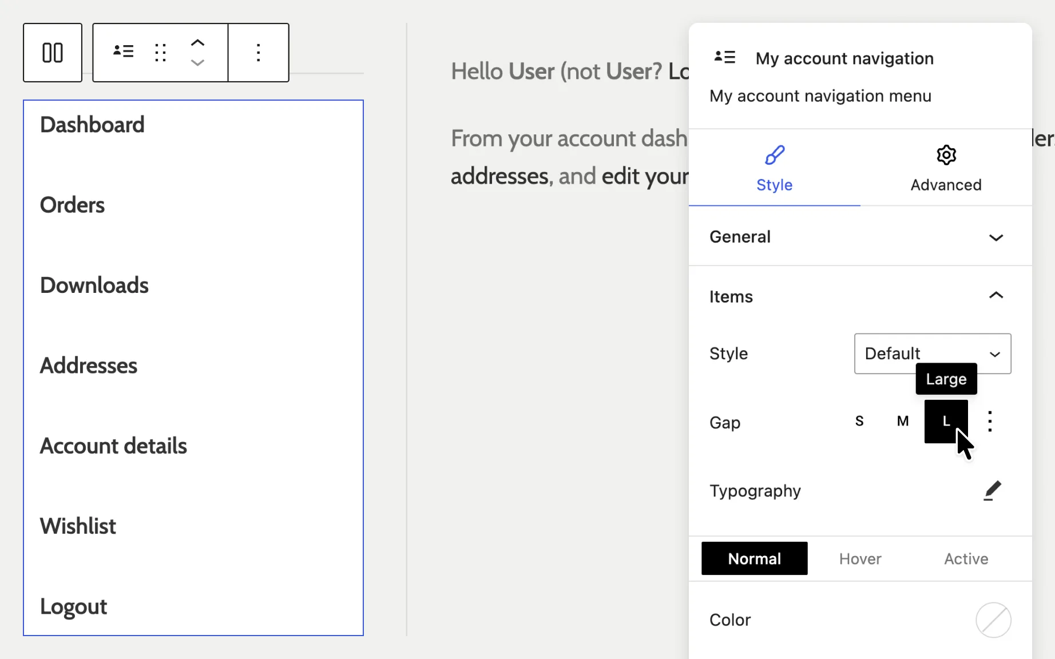The height and width of the screenshot is (659, 1055).
Task: Open the block toolbar options menu
Action: (x=259, y=53)
